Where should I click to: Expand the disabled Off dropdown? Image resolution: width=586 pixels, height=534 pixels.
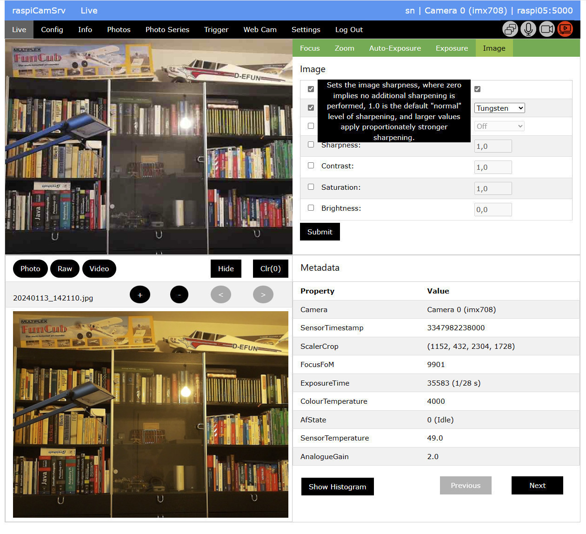tap(499, 126)
